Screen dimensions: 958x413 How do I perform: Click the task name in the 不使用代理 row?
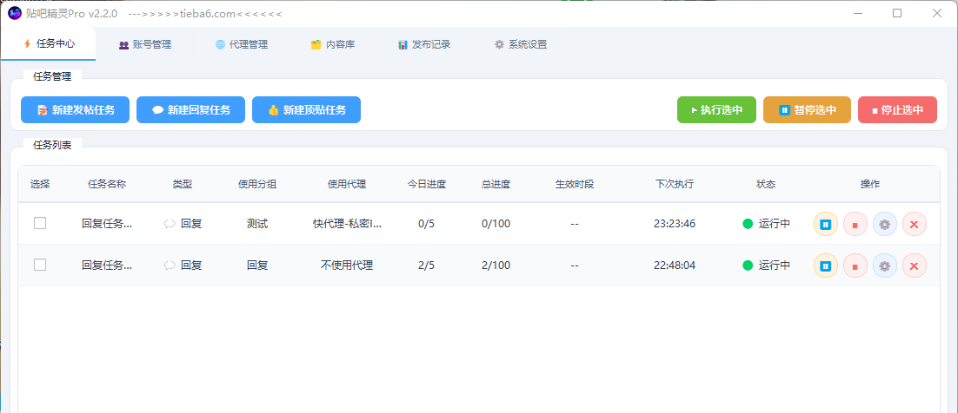pos(107,265)
